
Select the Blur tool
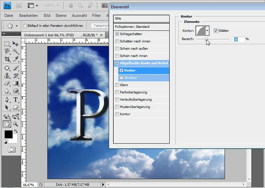tap(7, 91)
